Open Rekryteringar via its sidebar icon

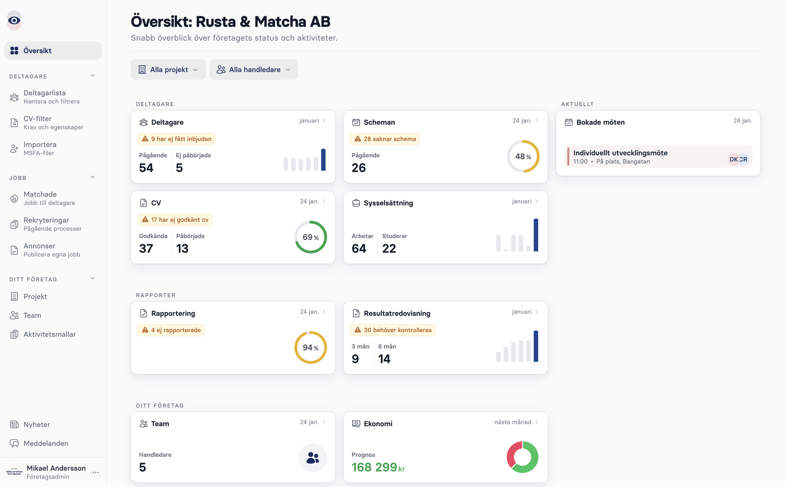[14, 224]
